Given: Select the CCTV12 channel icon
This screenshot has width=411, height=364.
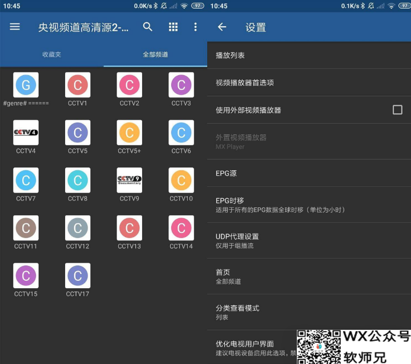Looking at the screenshot, I should 78,228.
